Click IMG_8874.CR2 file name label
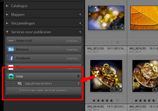Image resolution: width=158 pixels, height=111 pixels. click(x=138, y=49)
